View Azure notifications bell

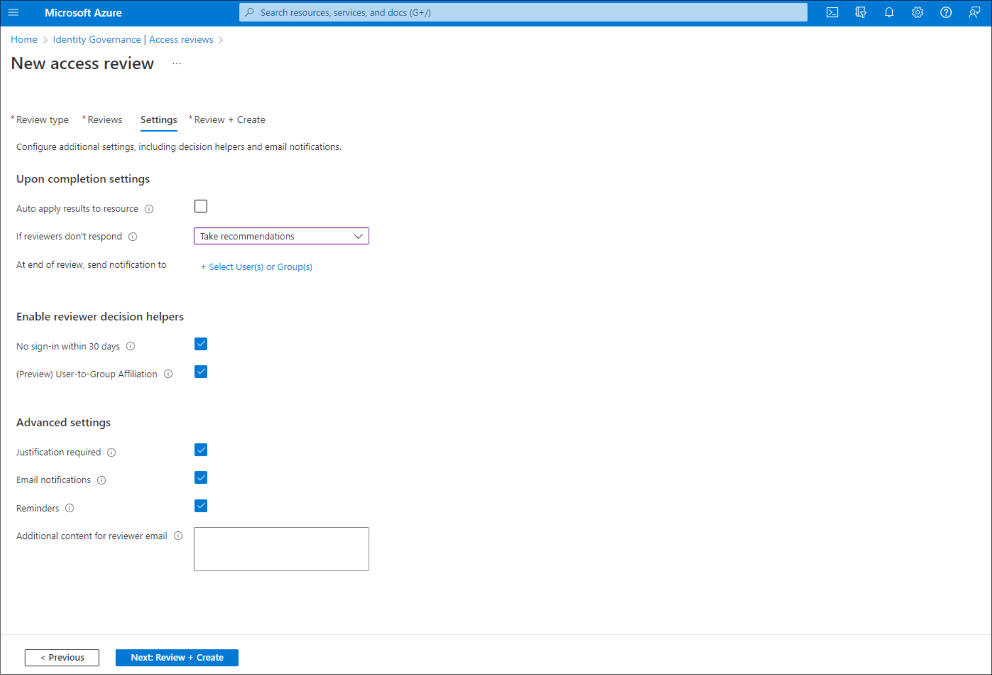coord(889,12)
